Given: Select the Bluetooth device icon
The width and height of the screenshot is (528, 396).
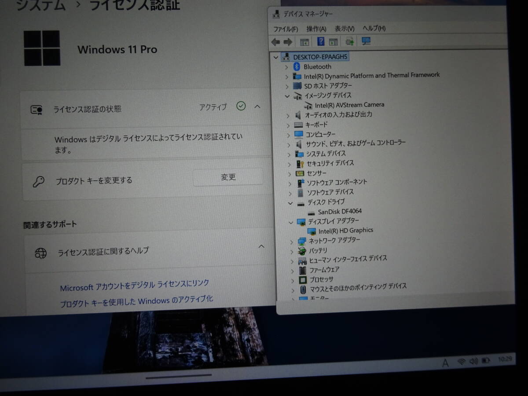Looking at the screenshot, I should [297, 67].
